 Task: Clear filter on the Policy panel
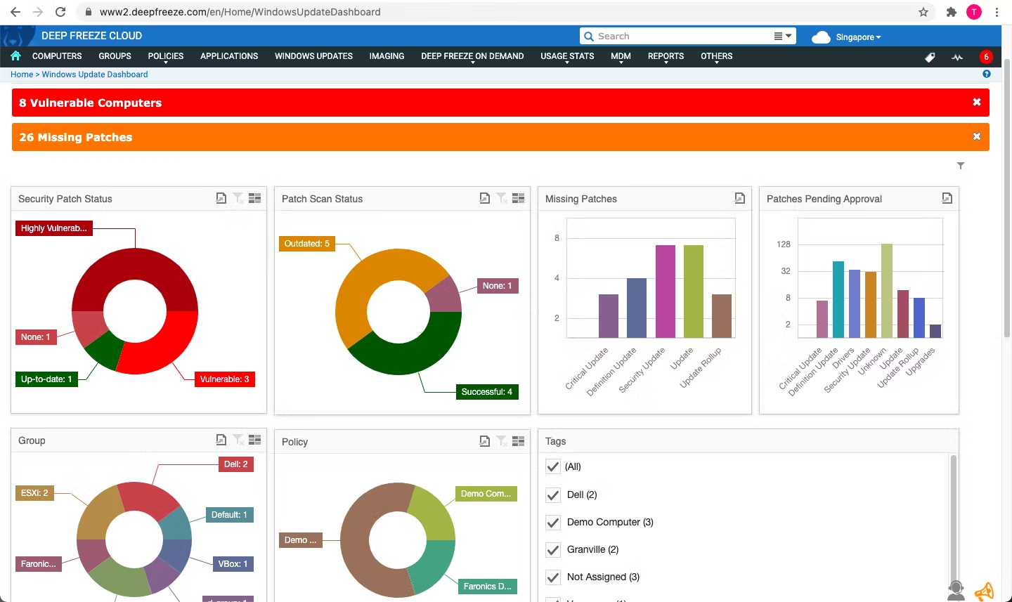502,441
